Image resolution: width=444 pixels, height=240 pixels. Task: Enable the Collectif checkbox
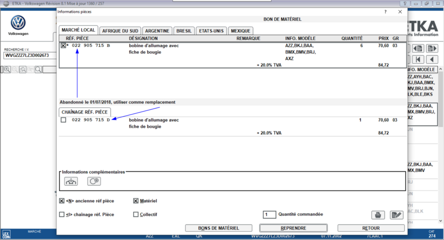[x=136, y=214]
